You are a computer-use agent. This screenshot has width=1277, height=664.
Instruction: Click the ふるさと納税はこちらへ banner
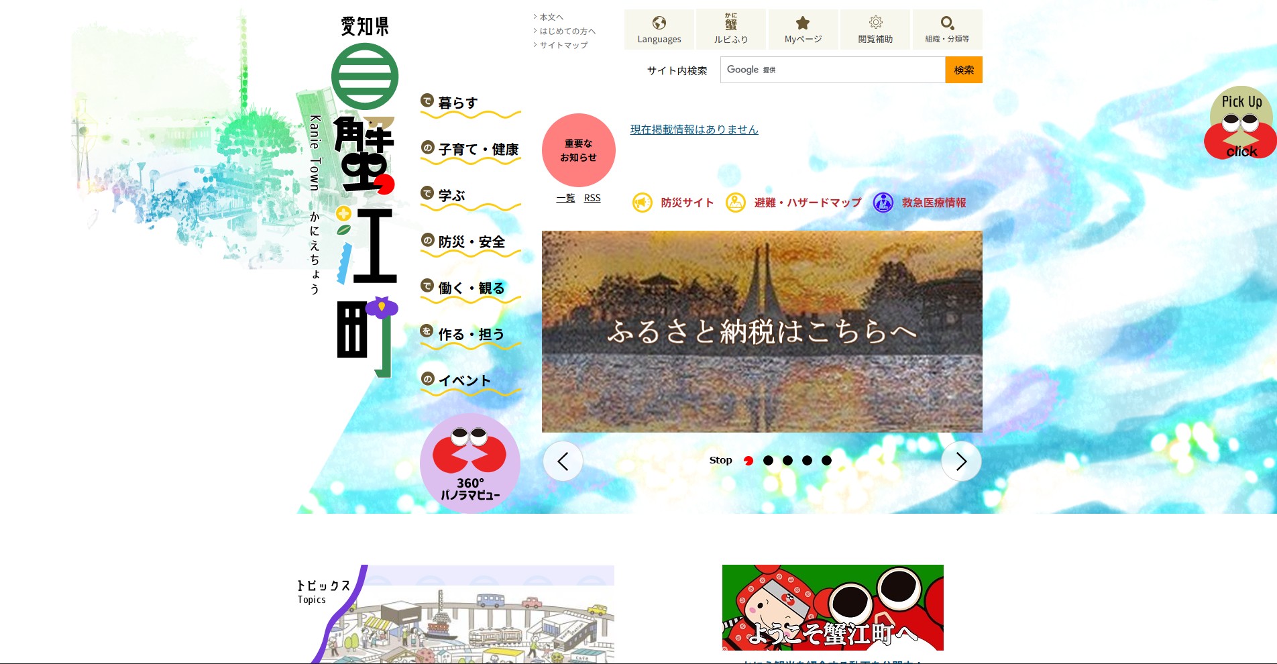pos(762,331)
